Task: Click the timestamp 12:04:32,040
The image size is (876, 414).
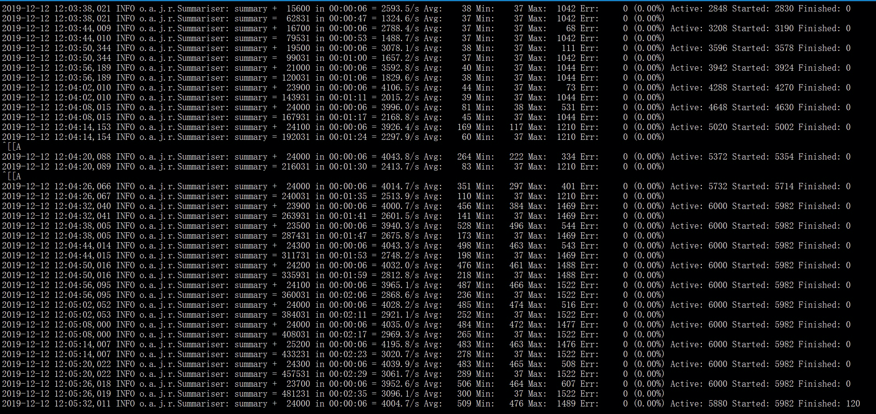Action: (x=83, y=206)
